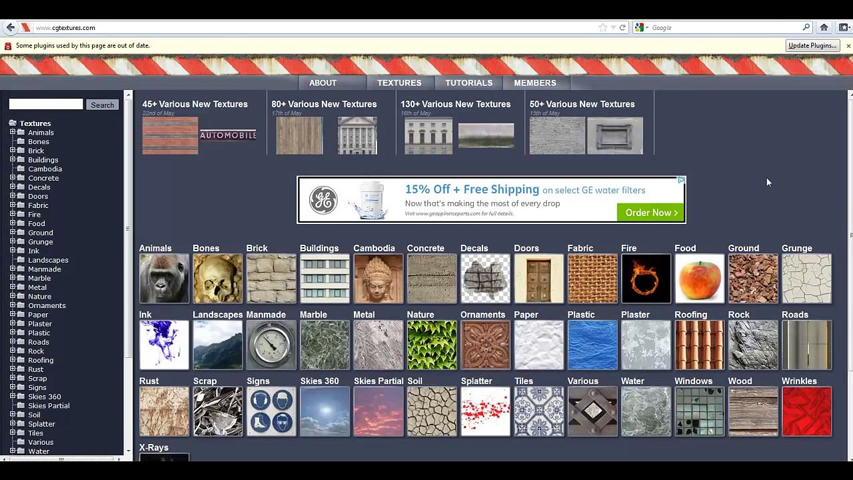Open the Ink blue swirl thumbnail
The width and height of the screenshot is (853, 480).
click(164, 345)
